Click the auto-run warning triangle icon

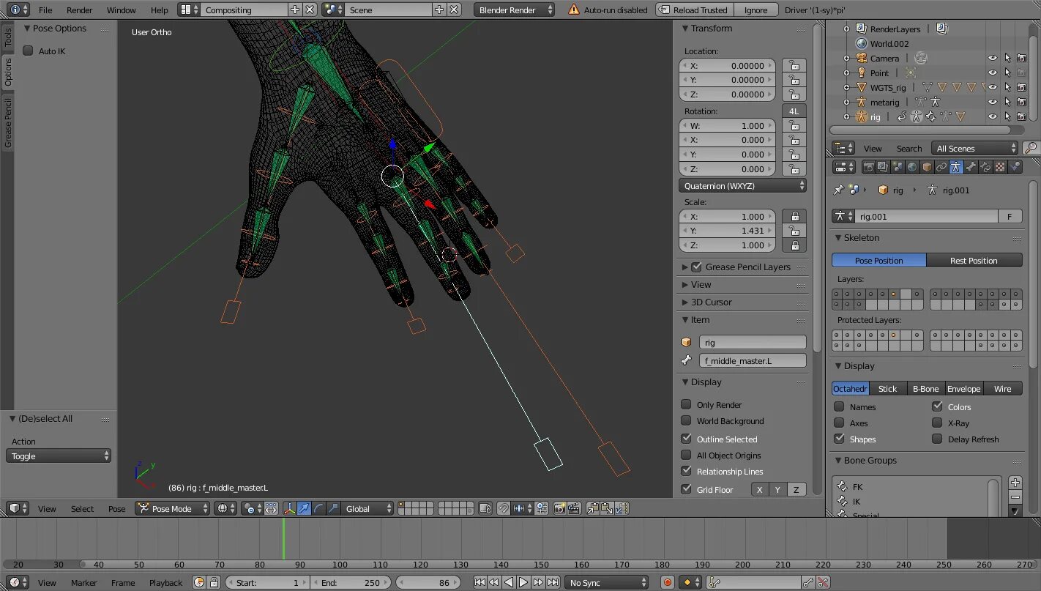tap(574, 10)
